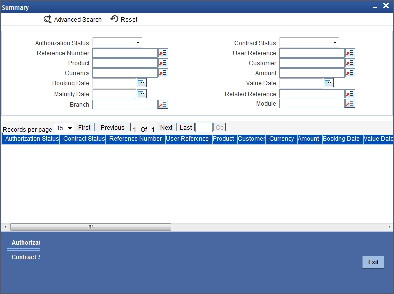Open lookup list for Module
The width and height of the screenshot is (394, 294).
350,103
